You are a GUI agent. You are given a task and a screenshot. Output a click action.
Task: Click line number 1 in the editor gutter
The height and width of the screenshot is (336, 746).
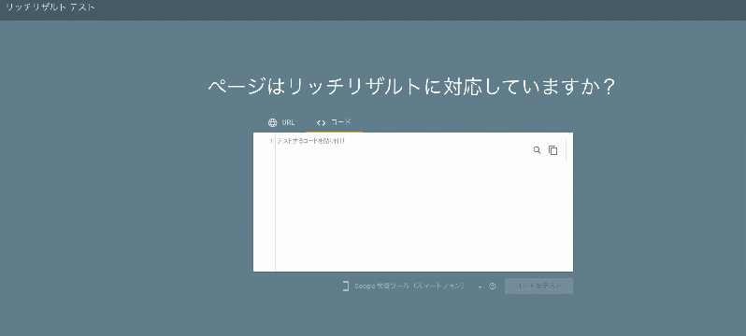click(271, 141)
